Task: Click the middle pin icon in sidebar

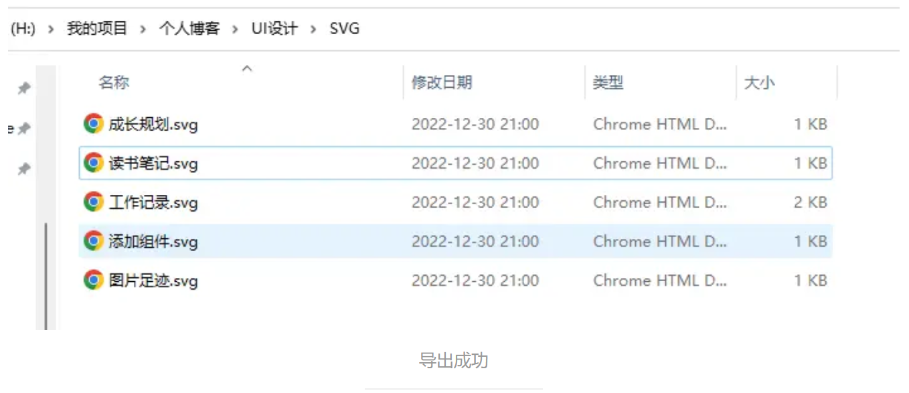Action: coord(24,129)
